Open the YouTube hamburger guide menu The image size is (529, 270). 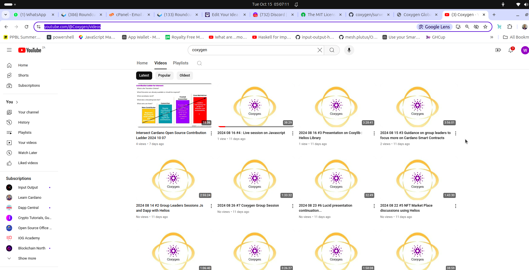click(9, 50)
